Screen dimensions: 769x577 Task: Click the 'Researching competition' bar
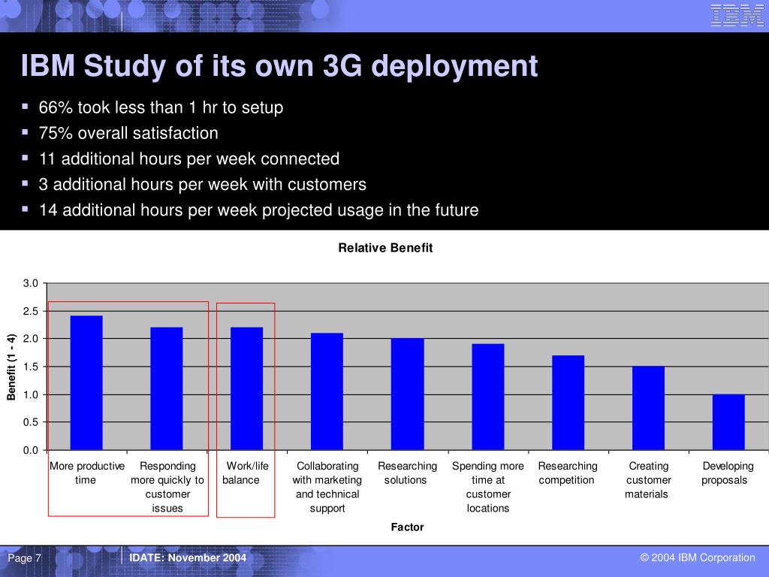click(x=568, y=403)
